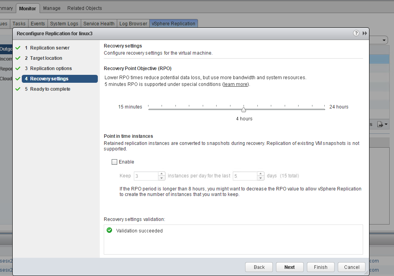Click the learn more link
This screenshot has height=276, width=394.
point(236,84)
